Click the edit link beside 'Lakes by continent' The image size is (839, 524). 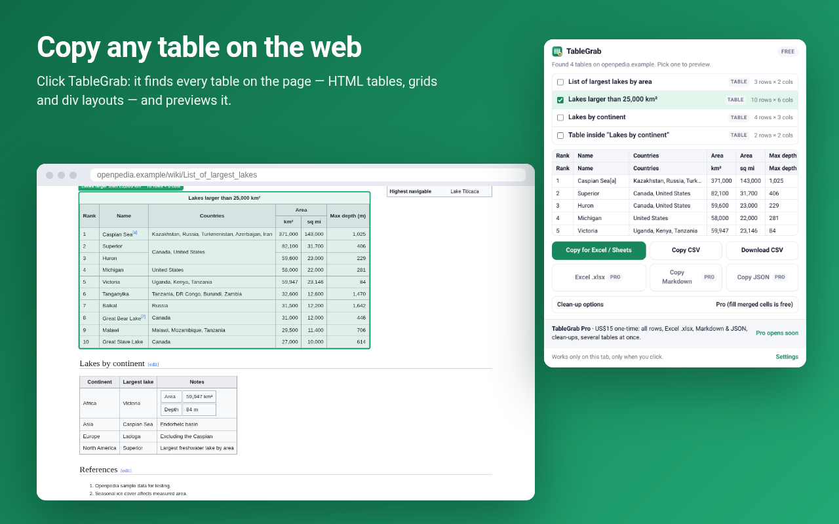pyautogui.click(x=153, y=365)
